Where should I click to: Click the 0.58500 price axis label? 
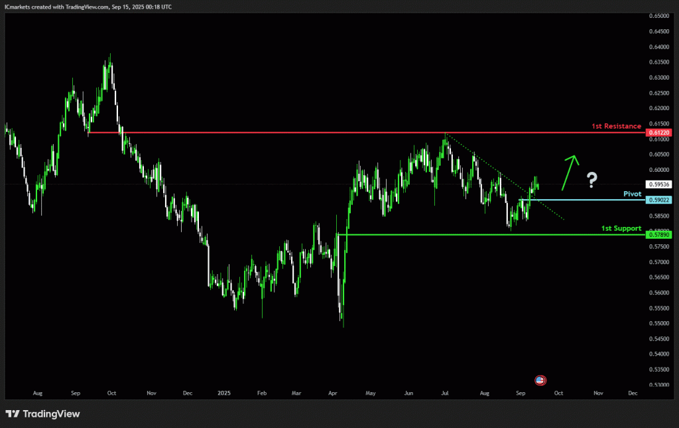click(x=658, y=216)
